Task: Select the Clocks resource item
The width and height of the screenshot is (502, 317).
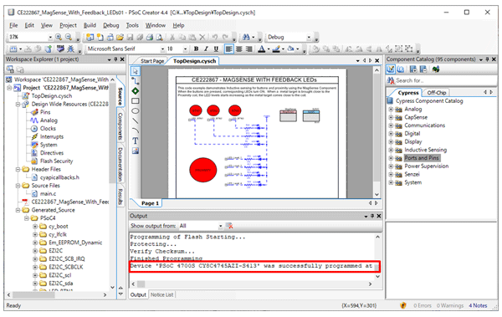Action: [48, 129]
